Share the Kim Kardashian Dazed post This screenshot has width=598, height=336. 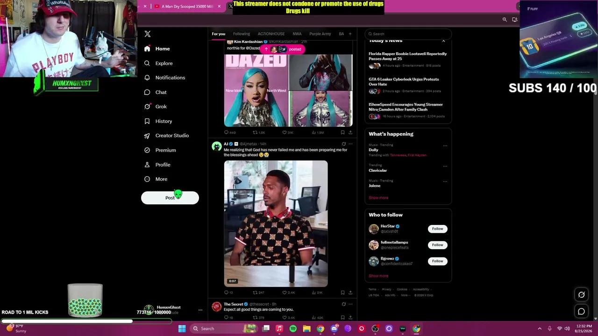coord(350,133)
